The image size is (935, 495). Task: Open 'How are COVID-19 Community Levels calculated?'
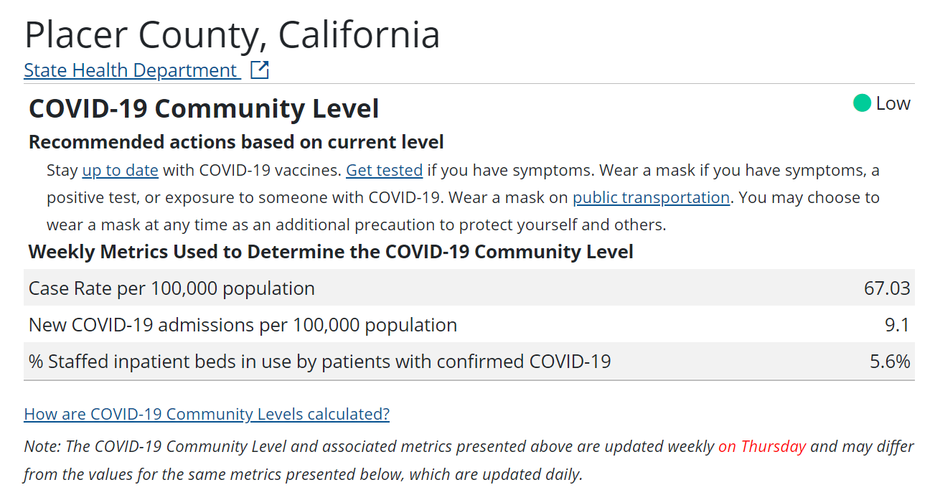click(207, 414)
